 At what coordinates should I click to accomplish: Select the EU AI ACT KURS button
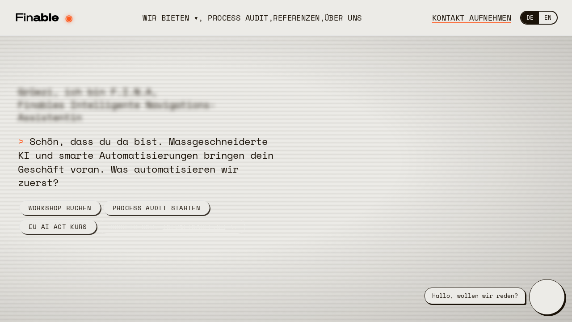58,227
